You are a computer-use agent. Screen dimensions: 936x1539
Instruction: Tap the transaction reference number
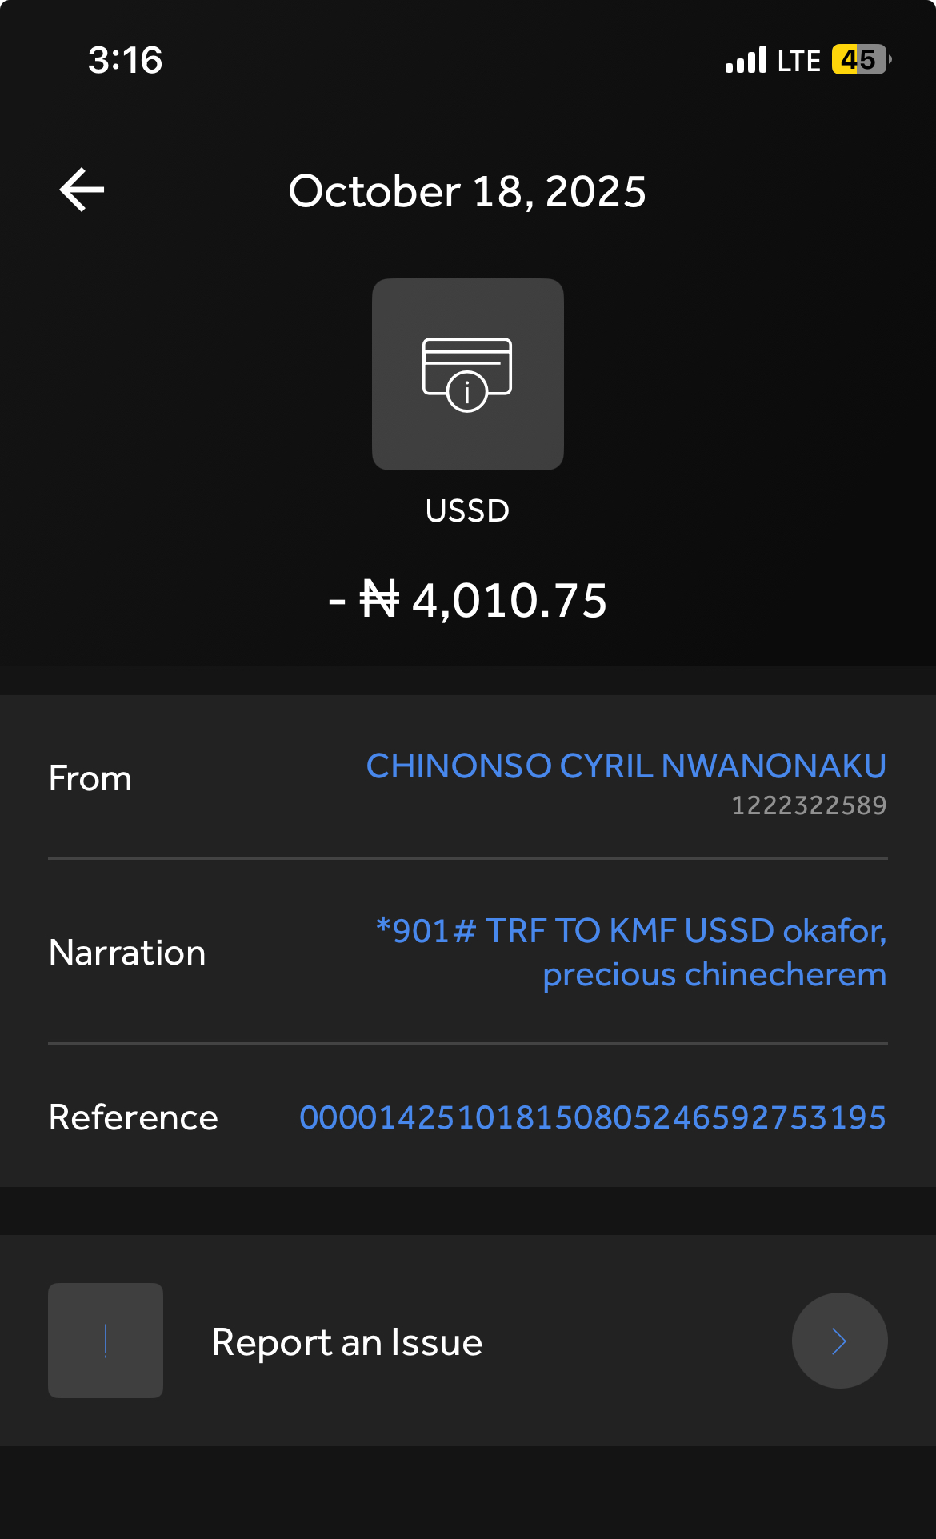(x=592, y=1117)
